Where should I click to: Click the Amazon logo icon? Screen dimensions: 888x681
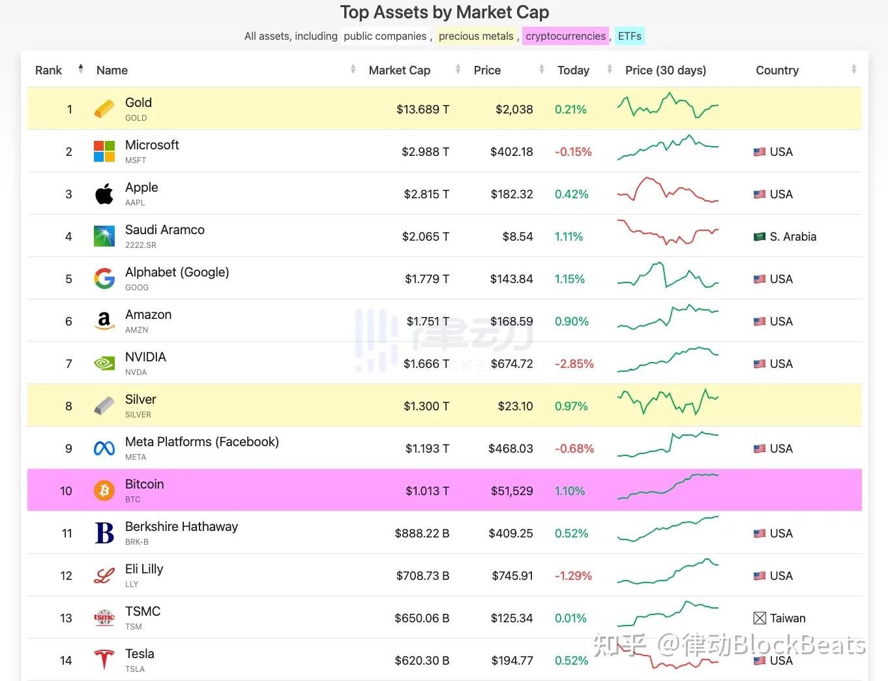(104, 321)
